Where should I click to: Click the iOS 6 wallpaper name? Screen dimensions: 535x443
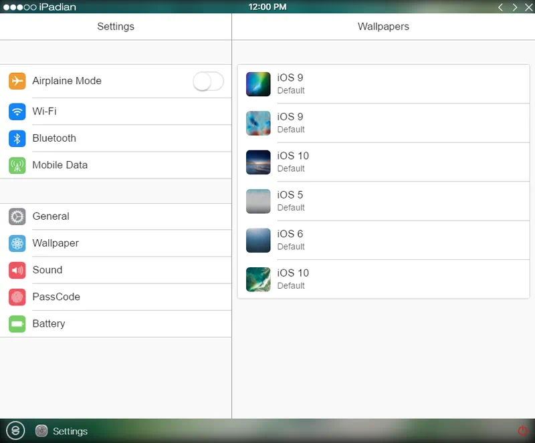click(290, 234)
